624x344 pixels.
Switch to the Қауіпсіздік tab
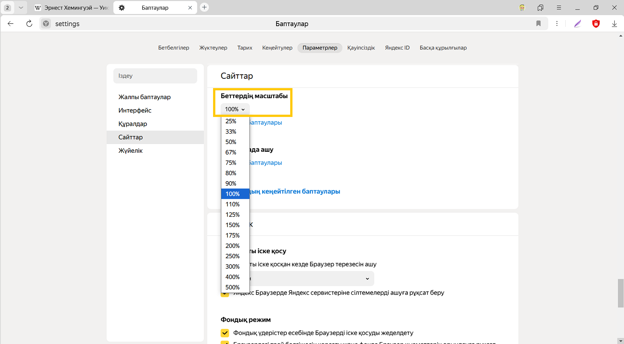tap(361, 48)
